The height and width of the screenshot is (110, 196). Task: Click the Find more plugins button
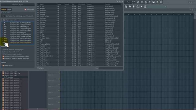pos(17,5)
